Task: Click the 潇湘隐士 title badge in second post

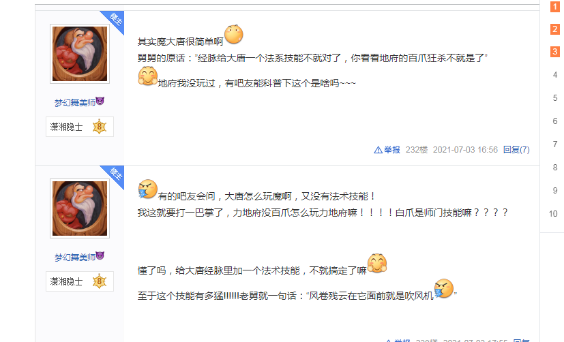Action: pyautogui.click(x=80, y=281)
